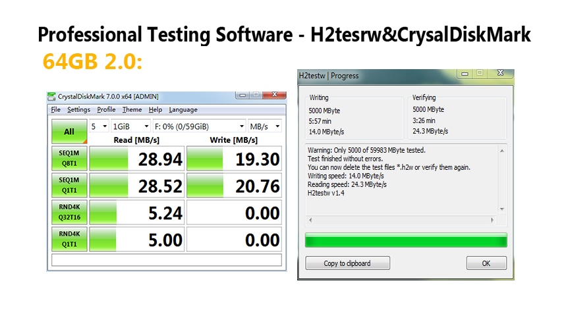This screenshot has width=568, height=312.
Task: Open the Language menu
Action: click(183, 110)
